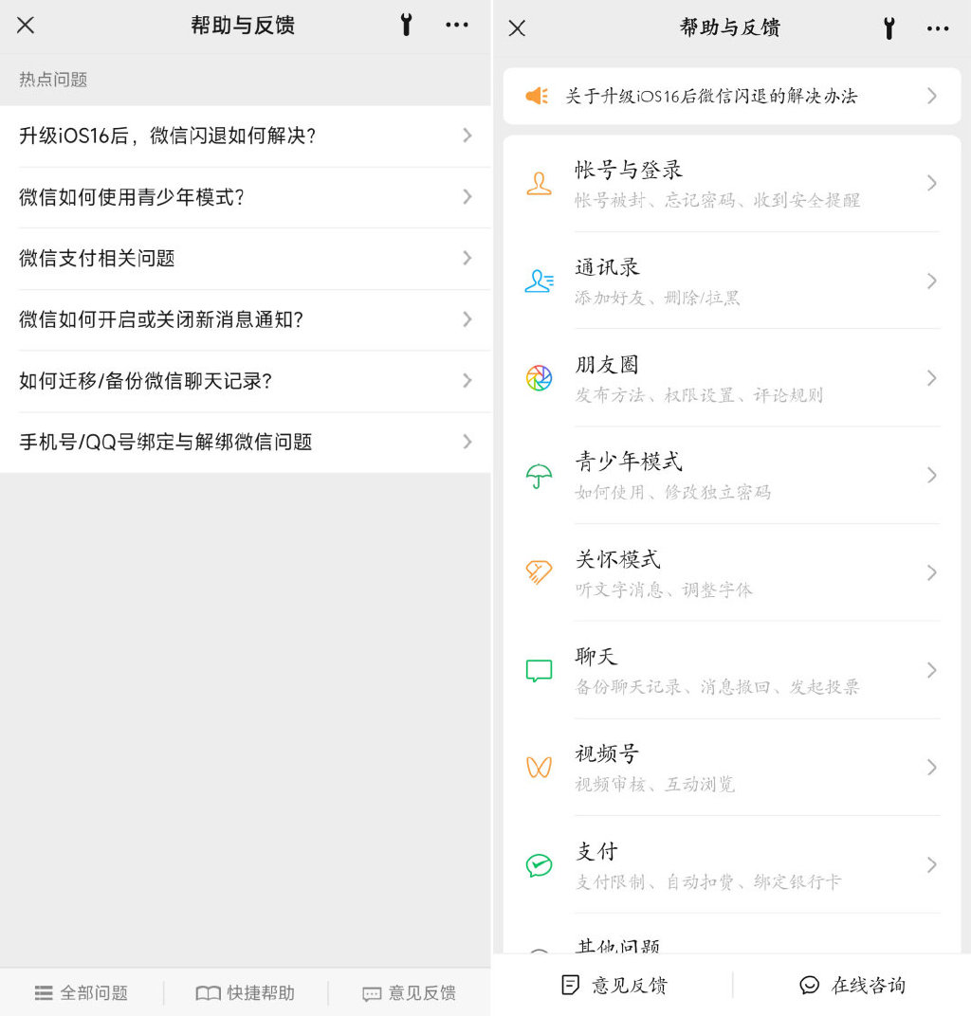The height and width of the screenshot is (1016, 971).
Task: Click the 聊天 speech bubble icon
Action: (539, 670)
